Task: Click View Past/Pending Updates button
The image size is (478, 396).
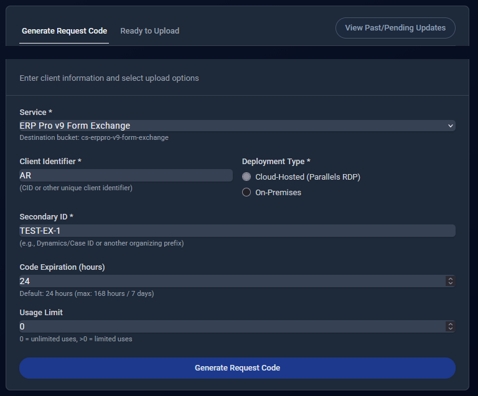Action: [x=395, y=28]
